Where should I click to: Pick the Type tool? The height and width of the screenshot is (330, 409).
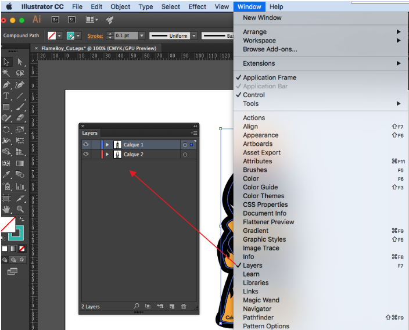(6, 96)
